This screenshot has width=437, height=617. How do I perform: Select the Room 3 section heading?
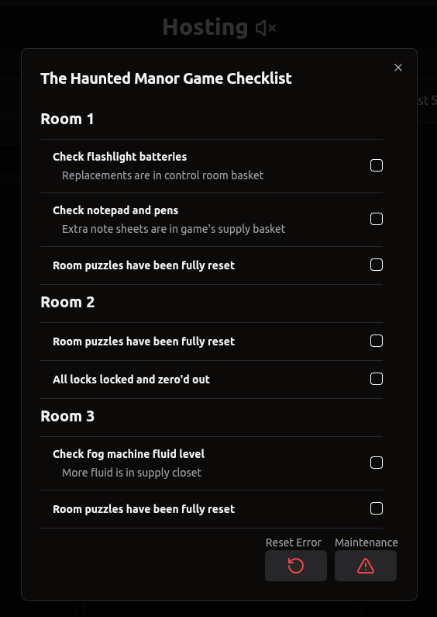coord(67,416)
